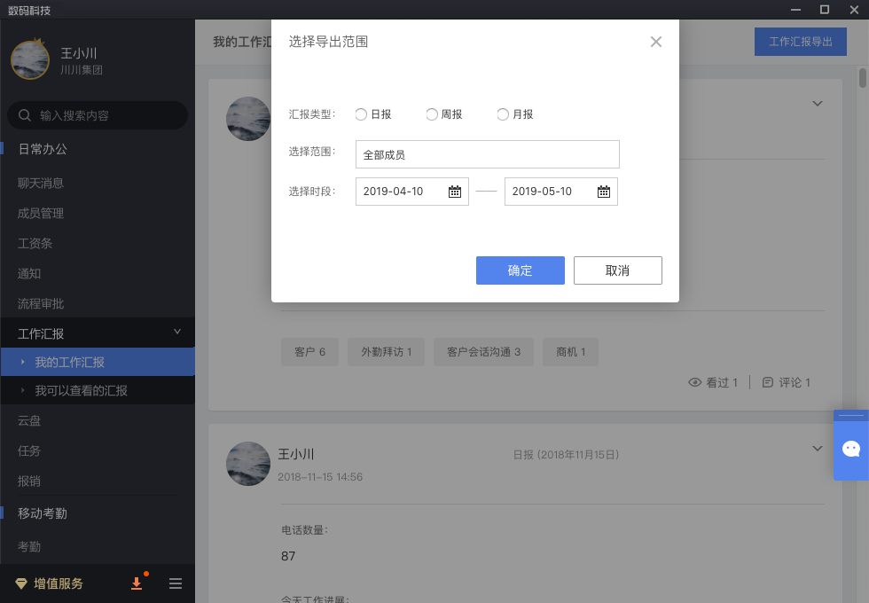Click the 工作汇报导出 button
Viewport: 869px width, 603px height.
(800, 42)
